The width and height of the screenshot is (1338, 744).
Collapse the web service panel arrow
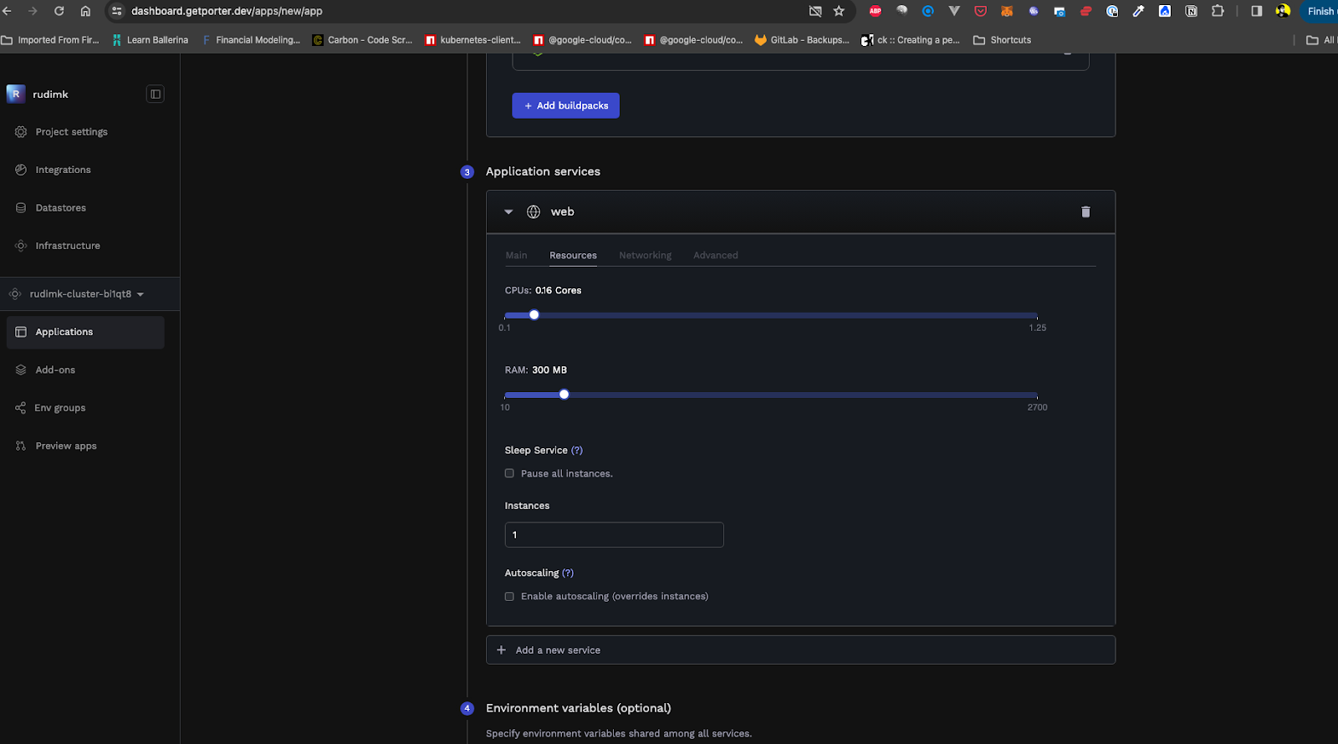tap(508, 212)
